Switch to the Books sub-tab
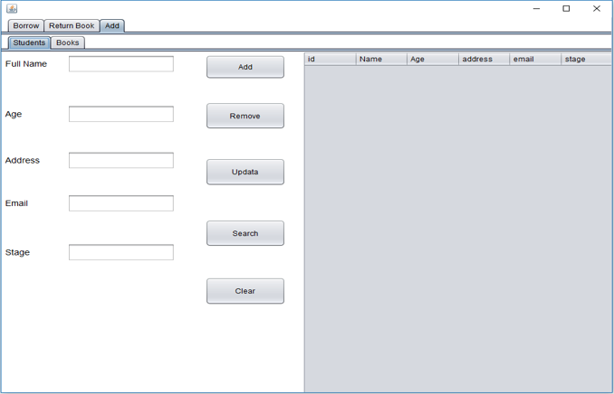Image resolution: width=614 pixels, height=394 pixels. tap(68, 42)
